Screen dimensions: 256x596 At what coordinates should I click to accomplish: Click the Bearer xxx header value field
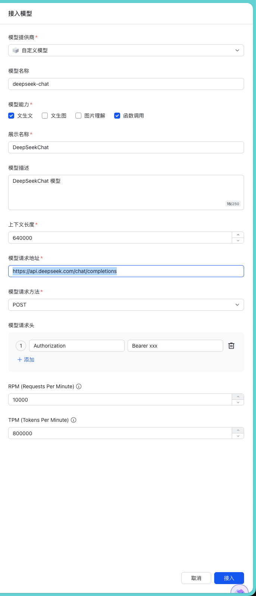pos(175,346)
